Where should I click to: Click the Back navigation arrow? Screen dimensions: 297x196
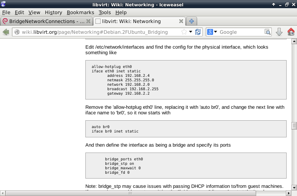(6, 32)
